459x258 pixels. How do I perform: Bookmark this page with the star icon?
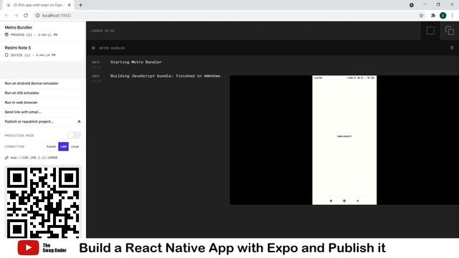[x=421, y=16]
